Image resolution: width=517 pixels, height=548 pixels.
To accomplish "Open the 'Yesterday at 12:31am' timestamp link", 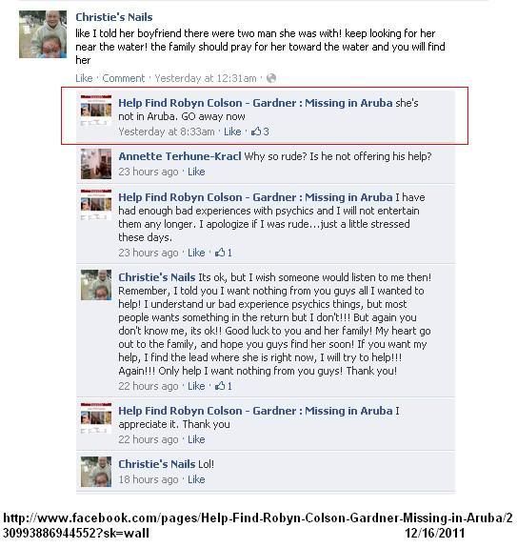I will coord(206,78).
